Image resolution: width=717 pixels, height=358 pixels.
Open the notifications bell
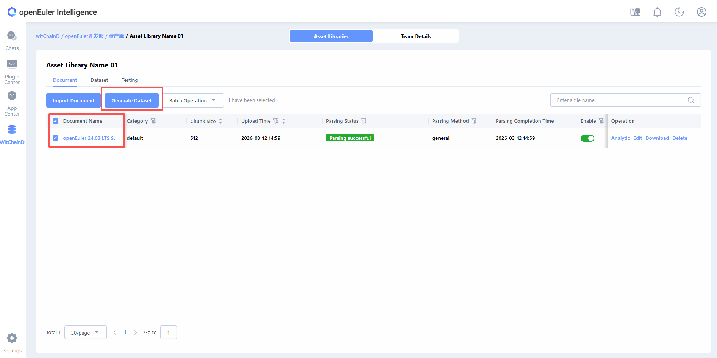point(657,12)
